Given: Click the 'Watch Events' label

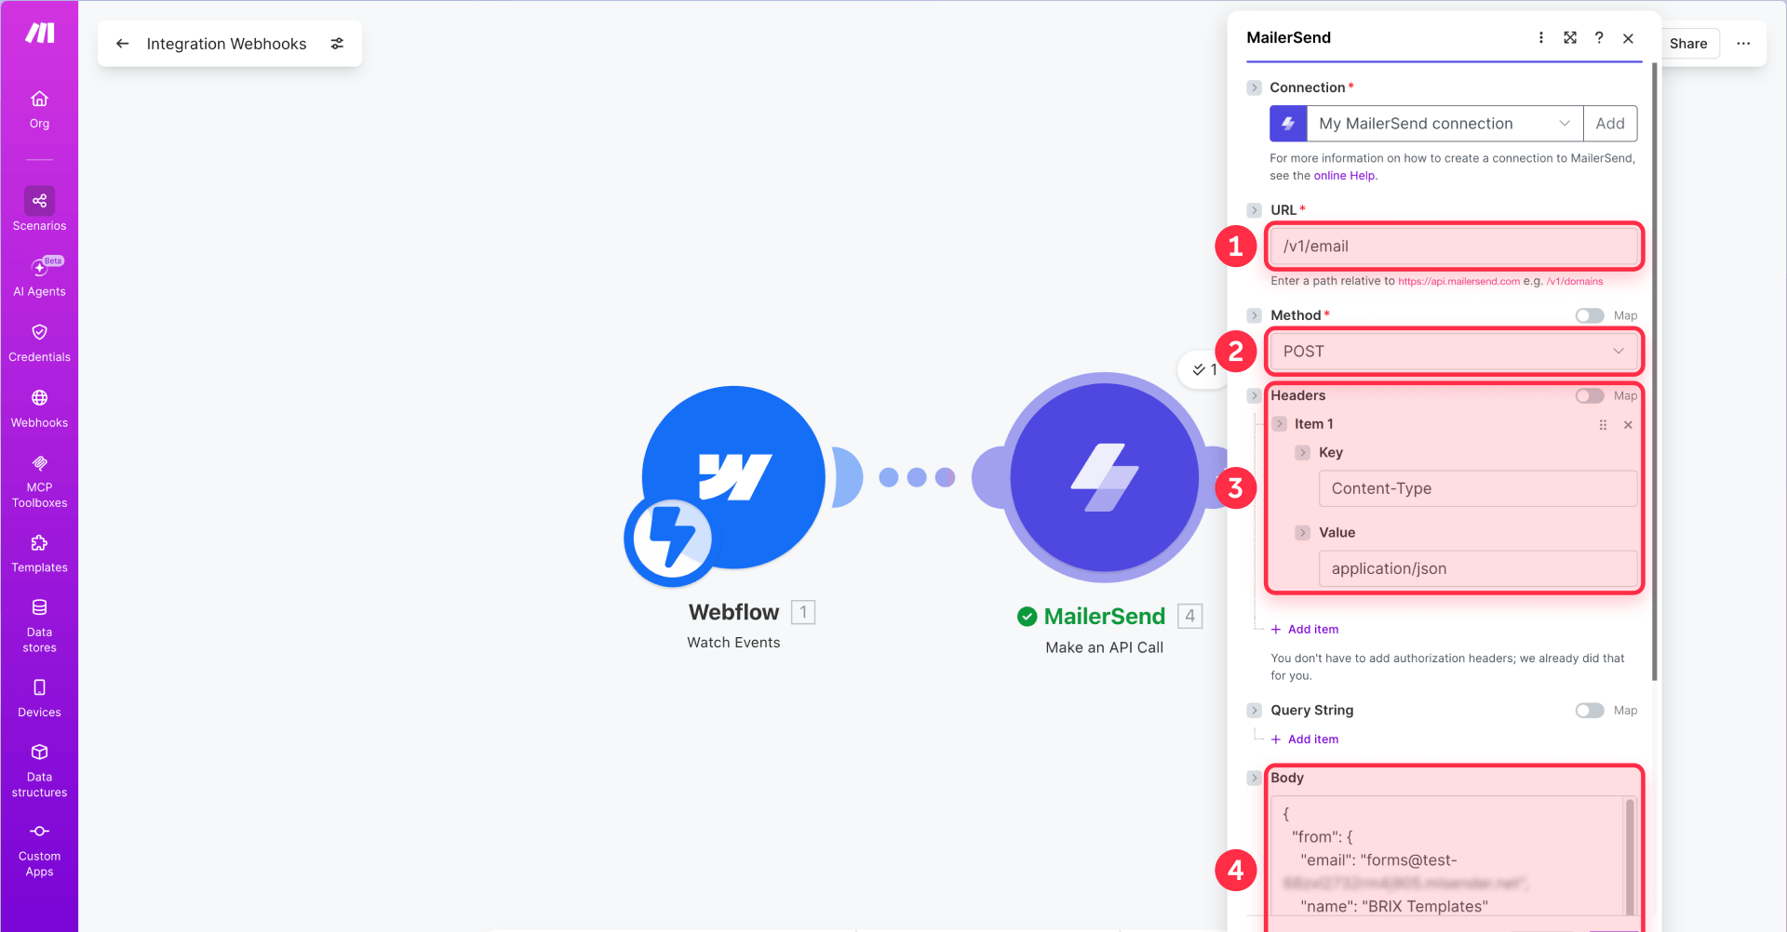Looking at the screenshot, I should 733,643.
